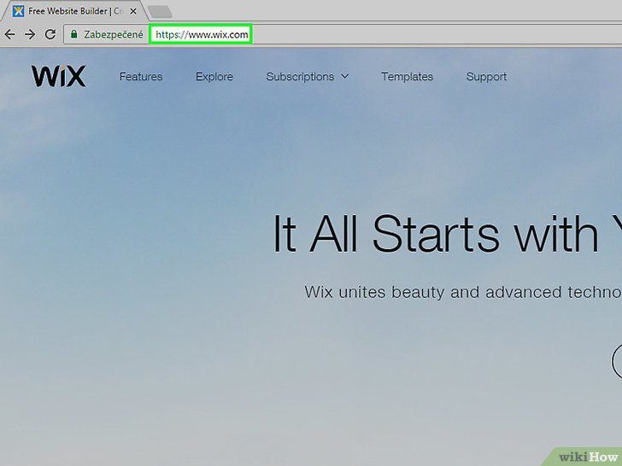Open the Templates menu item
The height and width of the screenshot is (466, 622).
coord(407,77)
